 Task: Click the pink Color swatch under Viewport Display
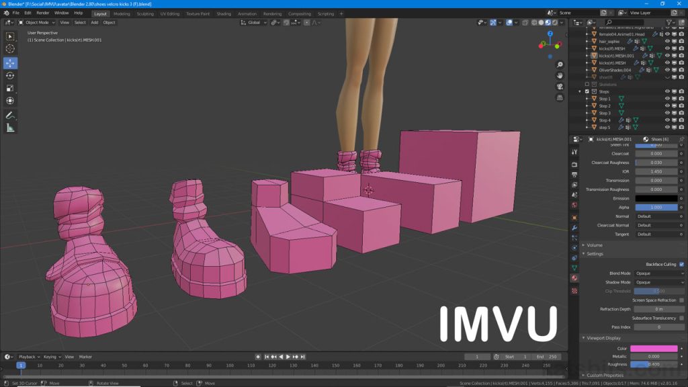coord(654,348)
